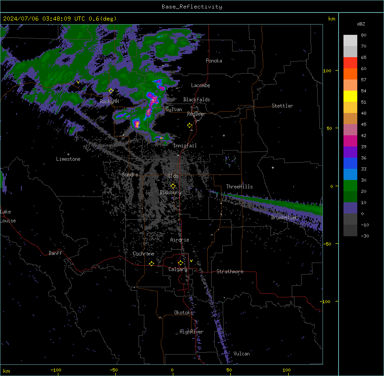Pick the magenta 39-42 dBZ legend swatch
The image size is (384, 376).
[x=350, y=141]
